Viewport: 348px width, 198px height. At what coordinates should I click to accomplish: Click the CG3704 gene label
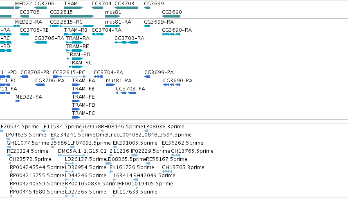pos(101,4)
